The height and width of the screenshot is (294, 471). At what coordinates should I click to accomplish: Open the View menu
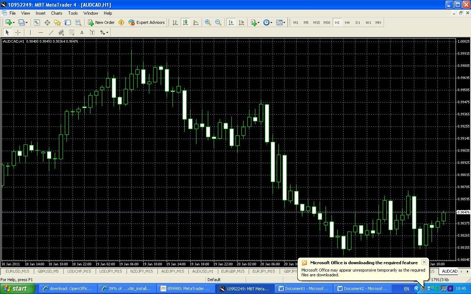(25, 13)
